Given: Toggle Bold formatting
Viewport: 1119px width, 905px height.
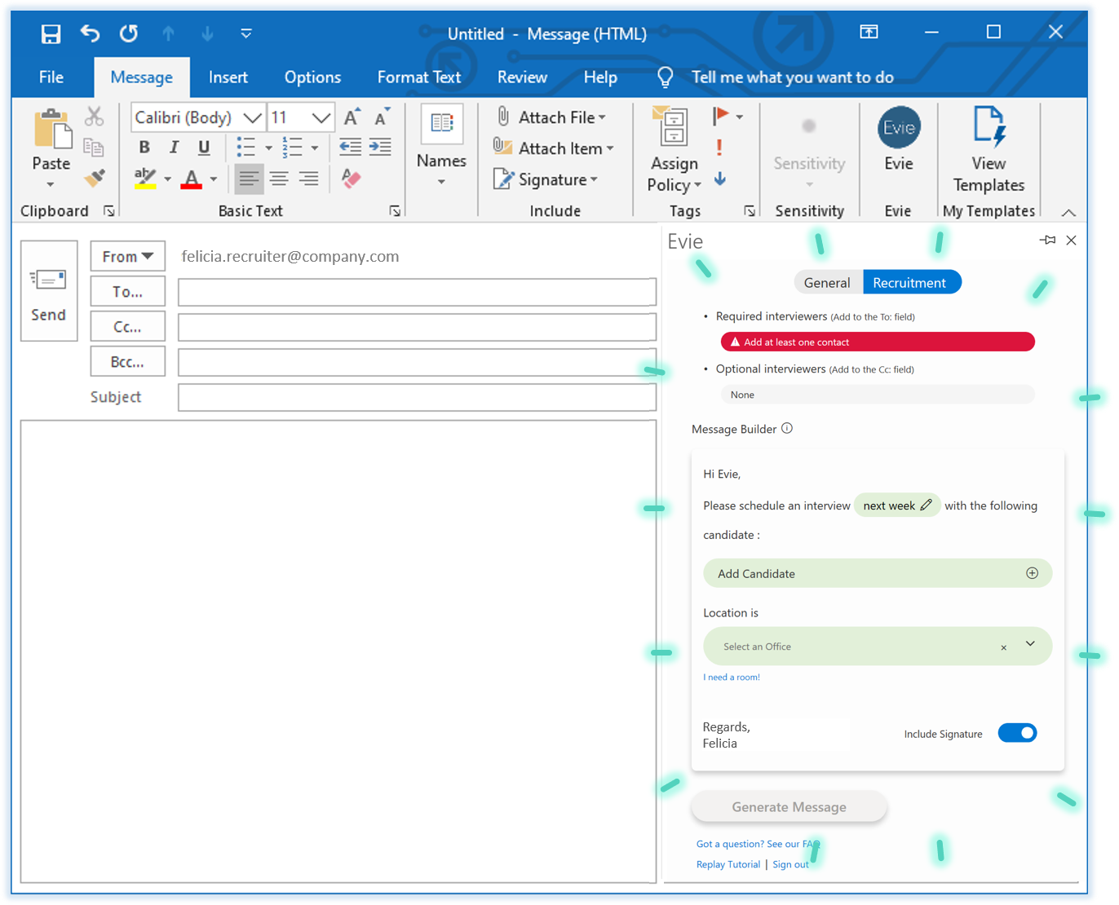Looking at the screenshot, I should coord(144,148).
